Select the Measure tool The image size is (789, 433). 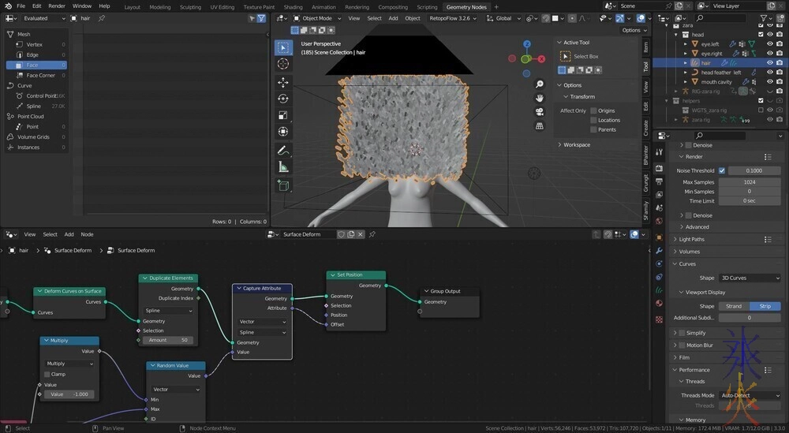pos(283,166)
